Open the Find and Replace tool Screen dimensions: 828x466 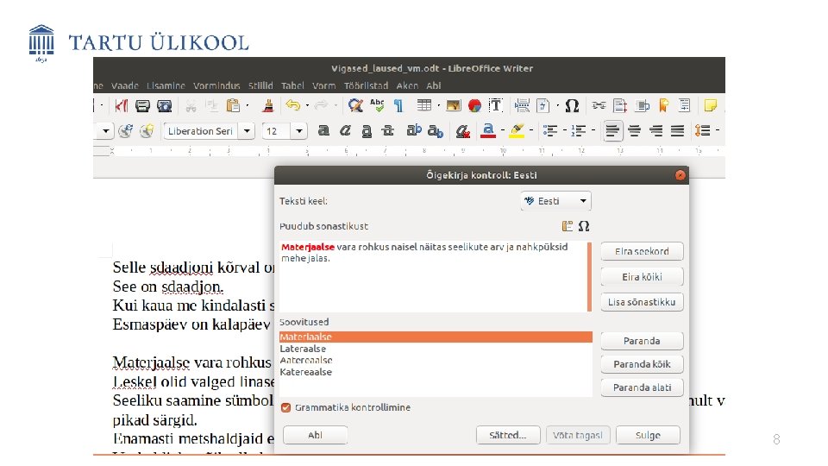click(355, 105)
